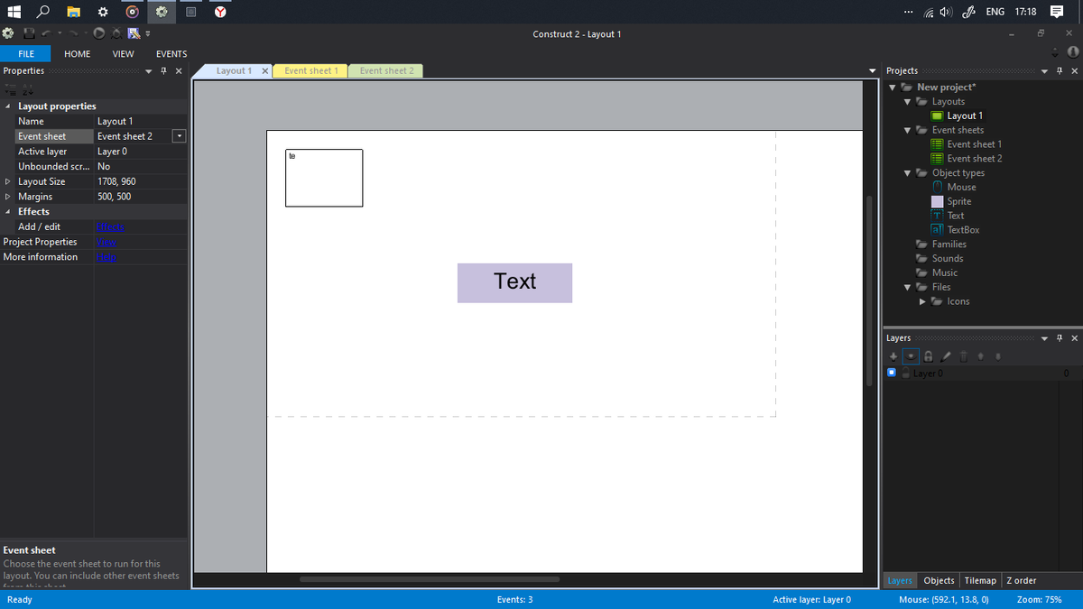1083x609 pixels.
Task: Click the Redo arrow icon
Action: click(x=73, y=34)
